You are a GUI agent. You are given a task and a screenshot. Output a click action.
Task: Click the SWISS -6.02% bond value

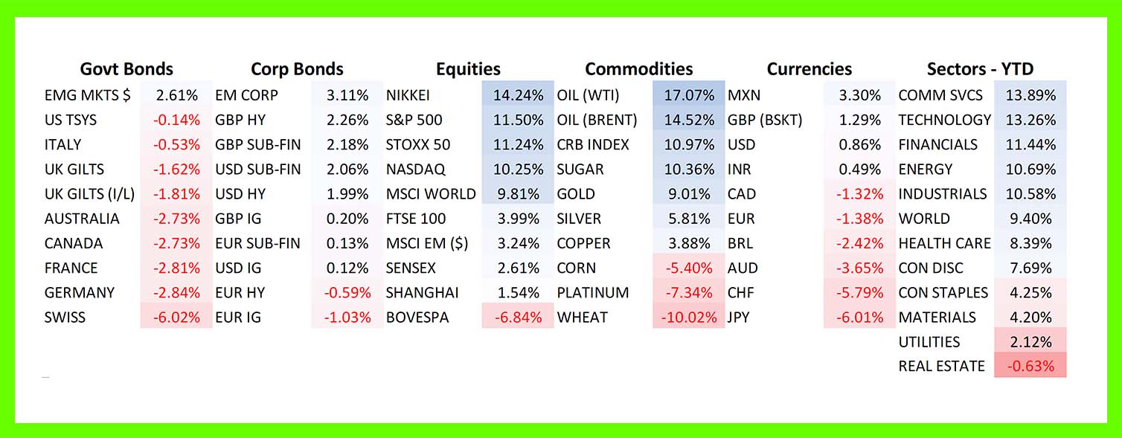176,318
